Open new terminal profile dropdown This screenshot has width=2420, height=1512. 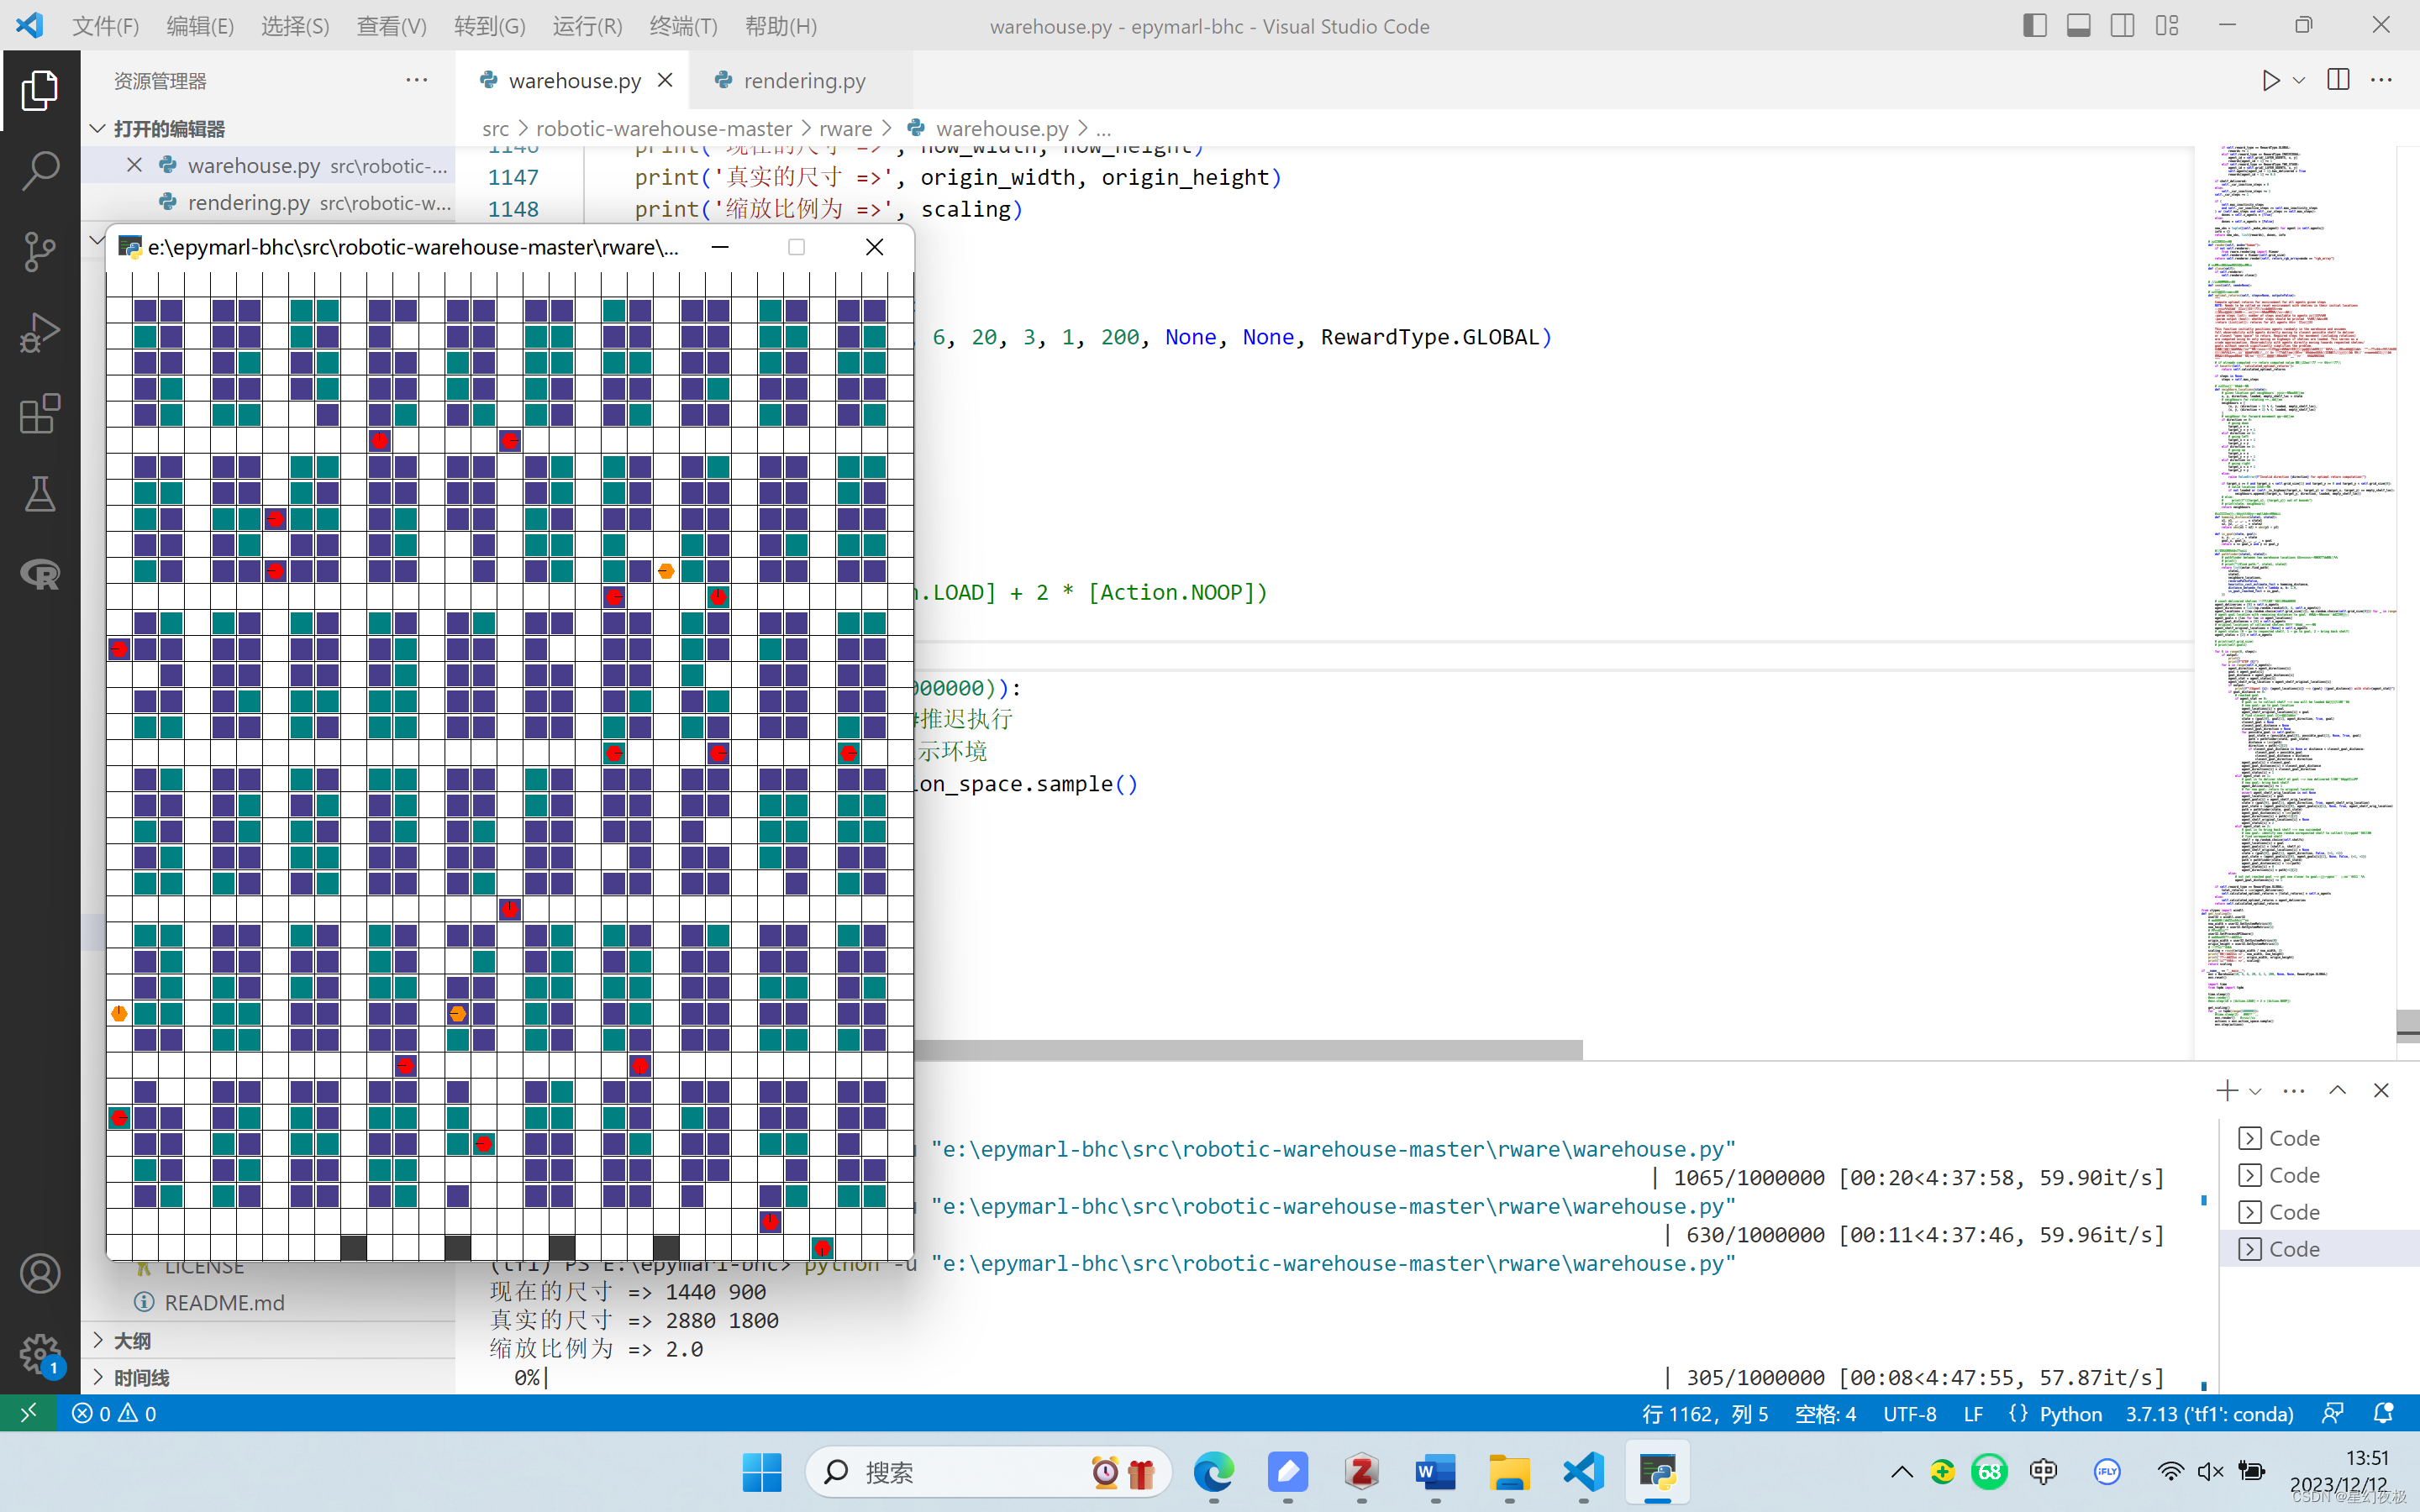coord(2255,1091)
